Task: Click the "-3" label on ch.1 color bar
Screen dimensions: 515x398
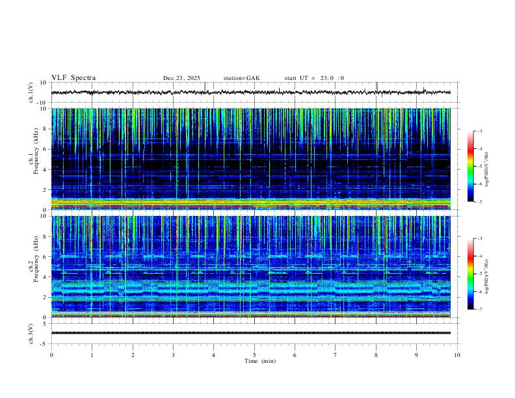Action: tap(479, 131)
